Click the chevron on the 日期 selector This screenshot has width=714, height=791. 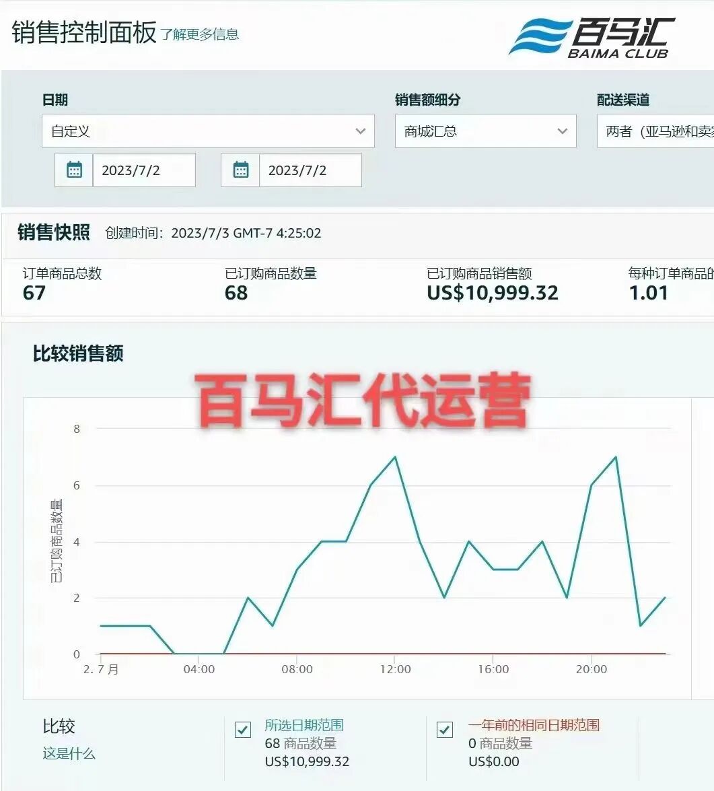pyautogui.click(x=359, y=131)
